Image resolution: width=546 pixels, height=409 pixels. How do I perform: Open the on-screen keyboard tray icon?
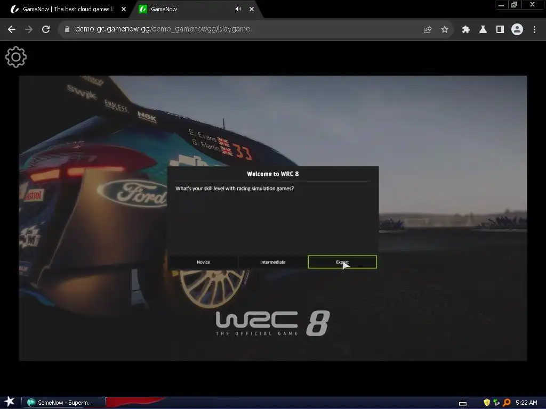463,403
